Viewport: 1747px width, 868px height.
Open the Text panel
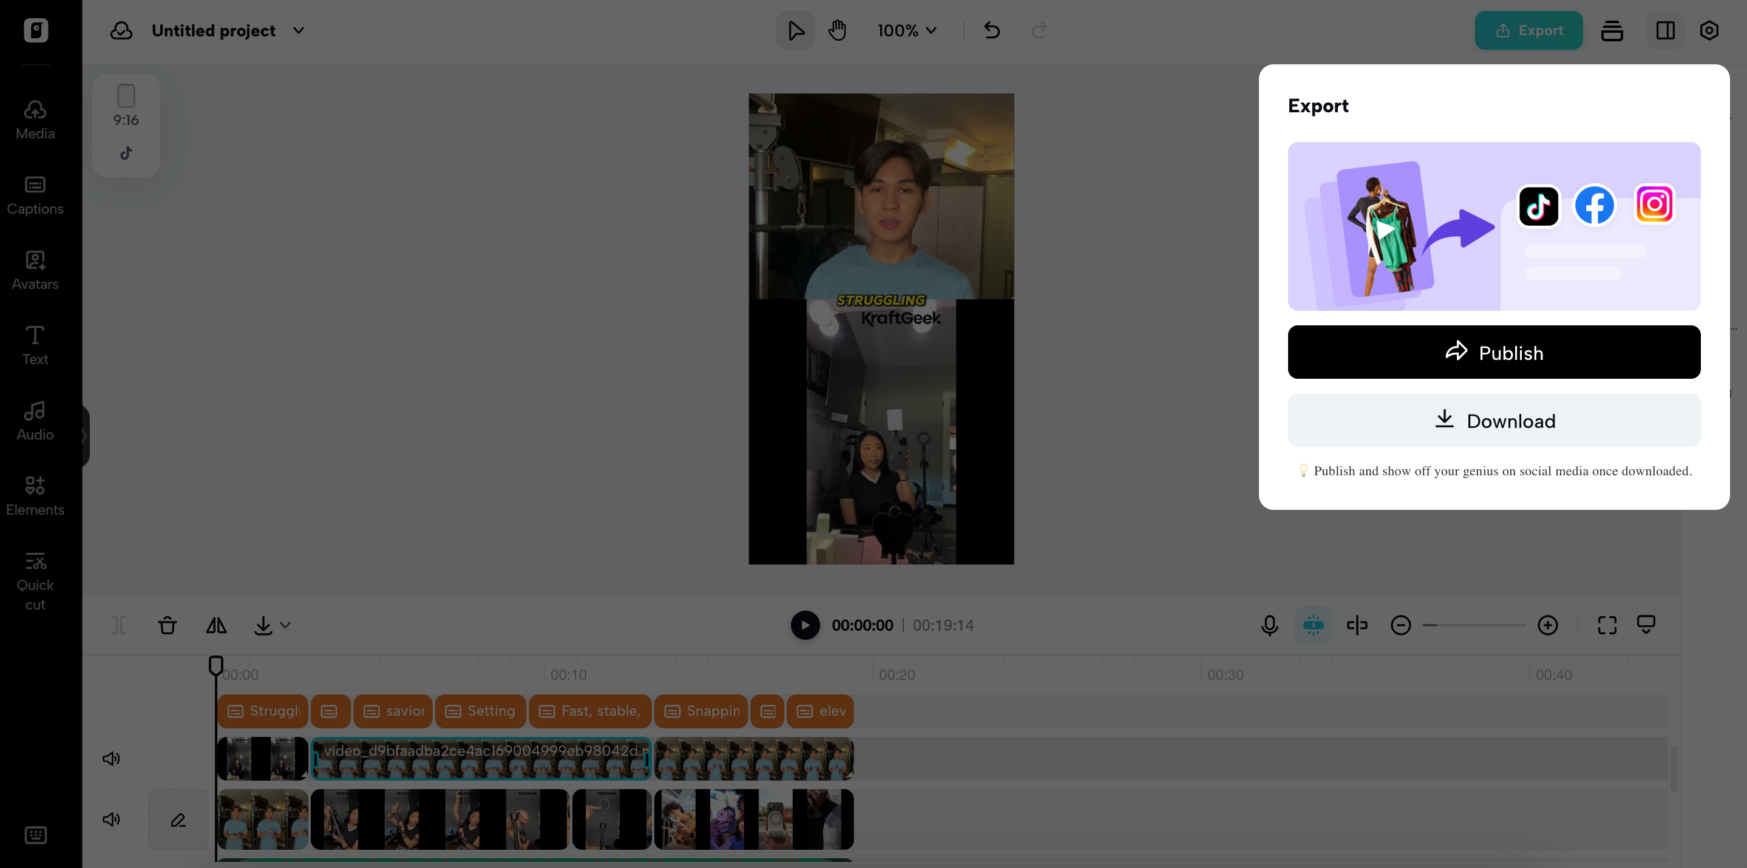pyautogui.click(x=34, y=345)
